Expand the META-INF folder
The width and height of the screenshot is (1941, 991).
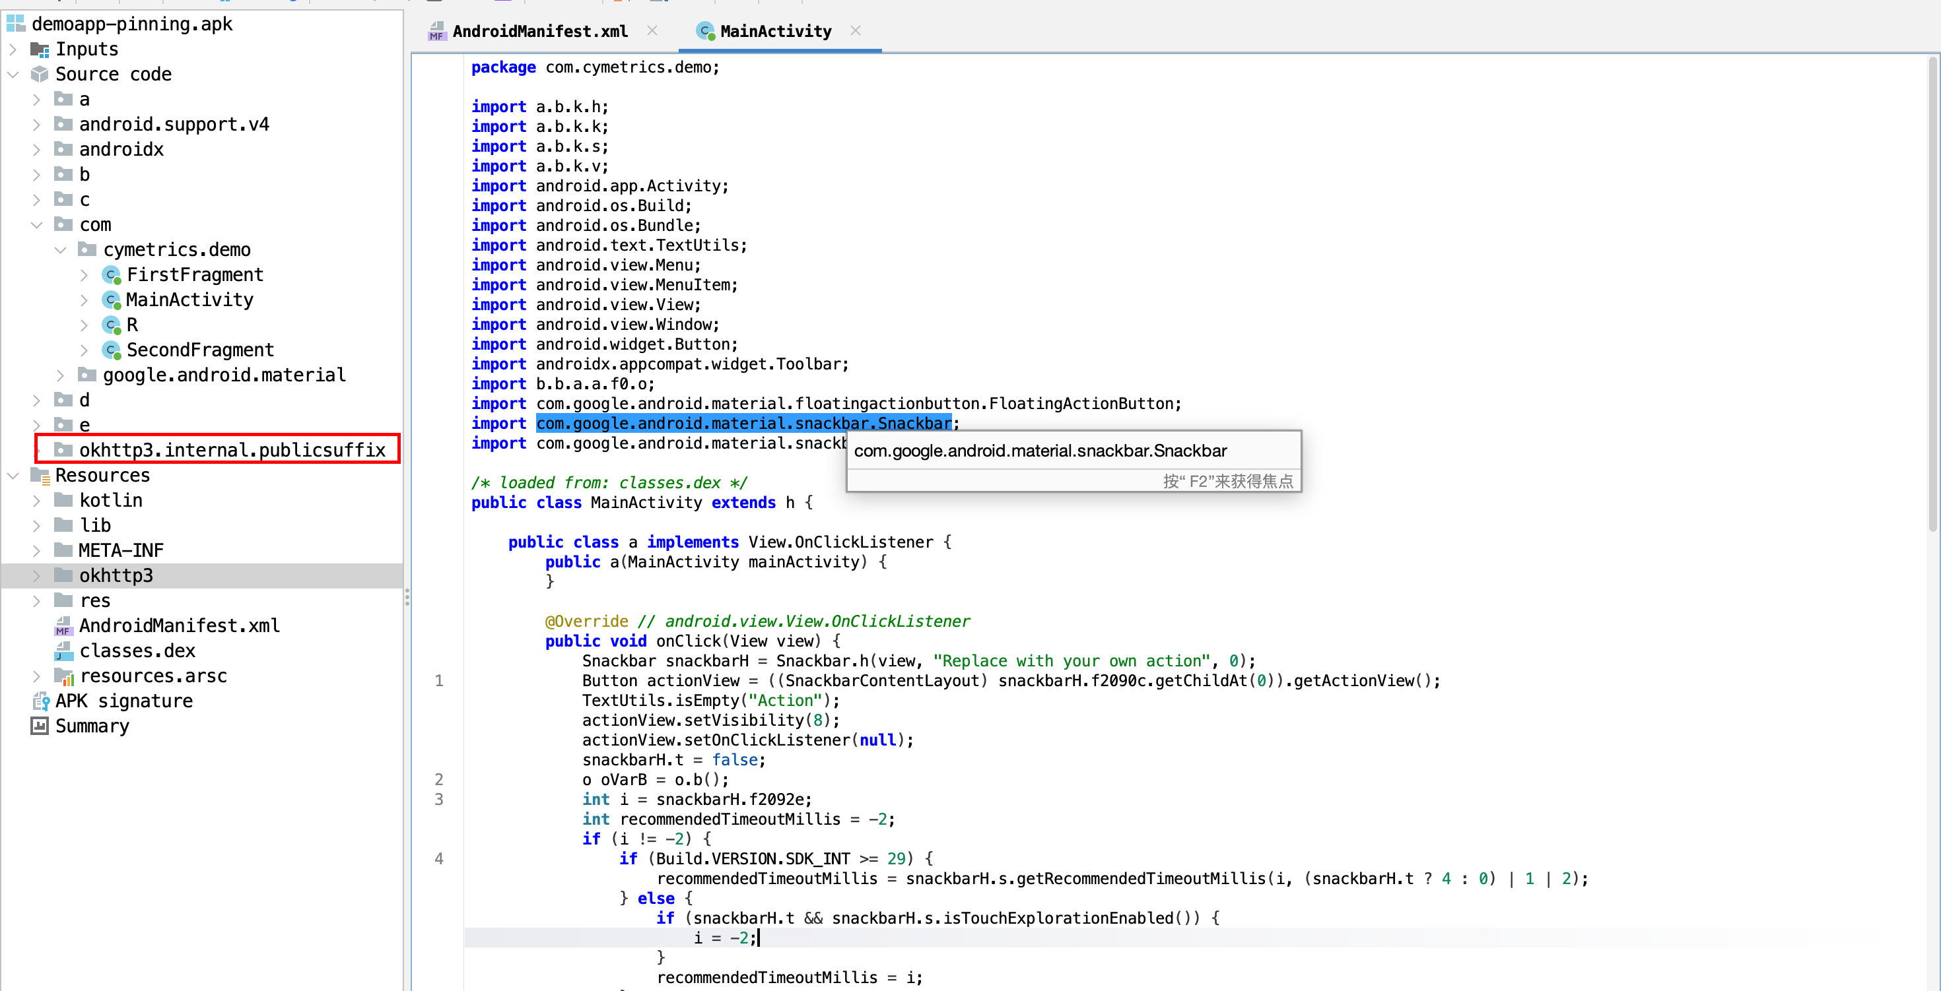tap(37, 550)
